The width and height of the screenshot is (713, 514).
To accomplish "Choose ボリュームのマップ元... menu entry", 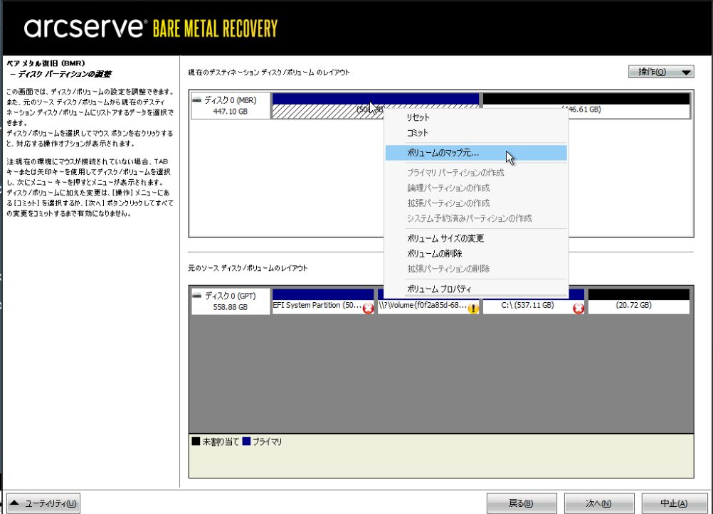I will tap(476, 153).
